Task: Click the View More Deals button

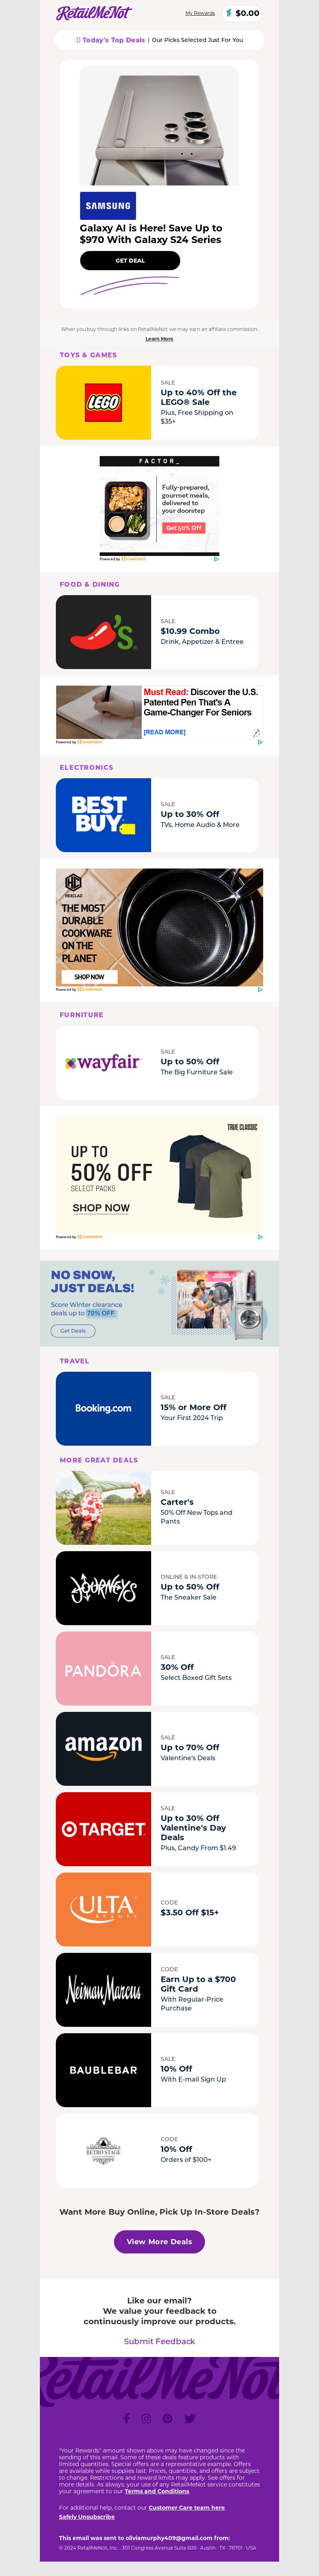Action: tap(159, 2241)
